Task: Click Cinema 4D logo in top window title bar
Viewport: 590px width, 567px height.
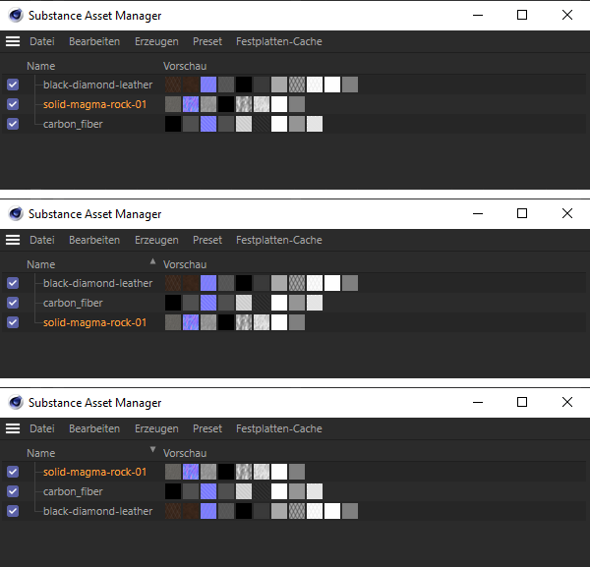Action: point(16,16)
